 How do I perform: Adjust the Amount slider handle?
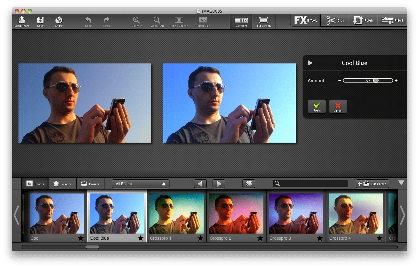click(x=376, y=80)
